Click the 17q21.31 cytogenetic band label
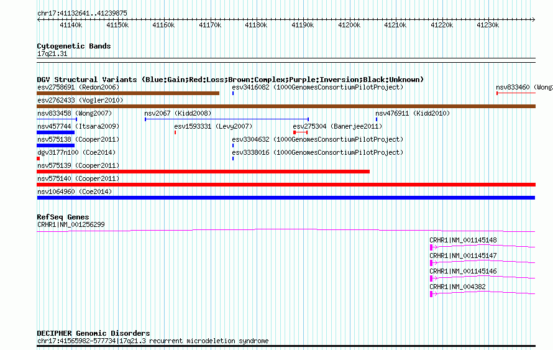The image size is (553, 350). click(52, 53)
